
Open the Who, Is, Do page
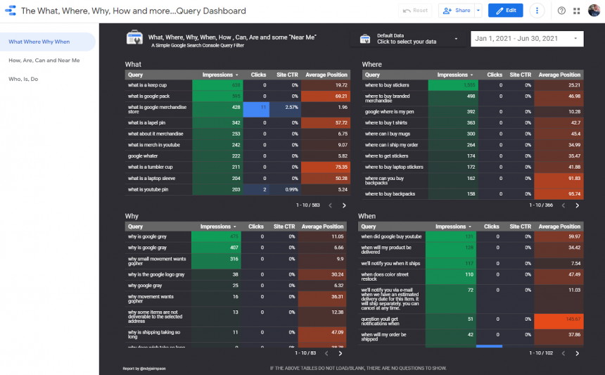(23, 79)
